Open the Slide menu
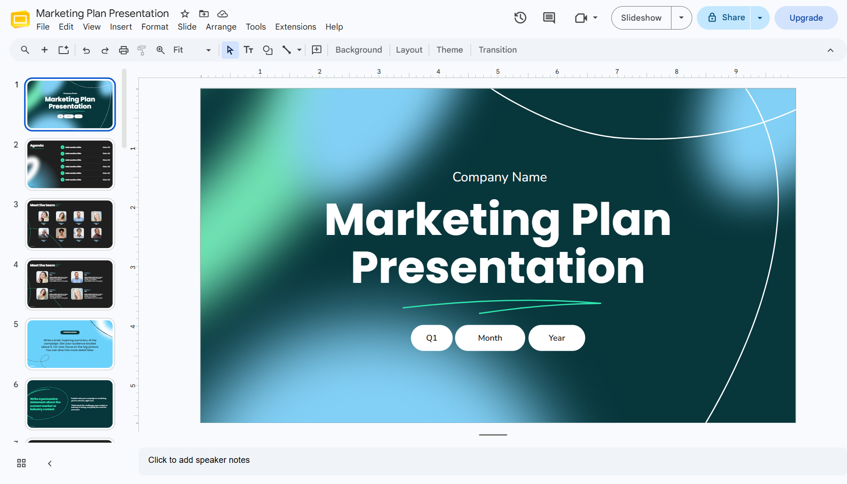 [x=187, y=27]
